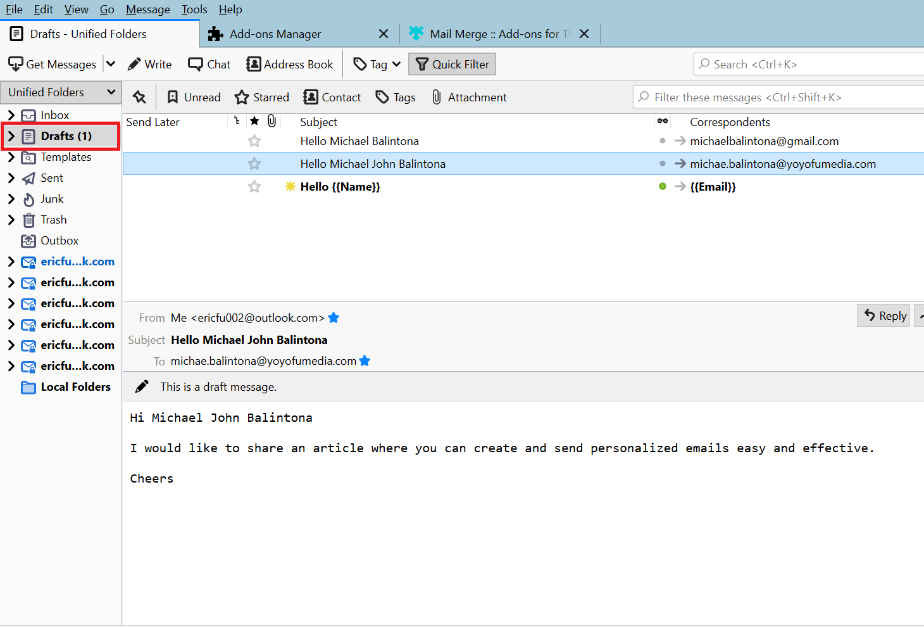Select the Local Folders entry

click(x=75, y=386)
